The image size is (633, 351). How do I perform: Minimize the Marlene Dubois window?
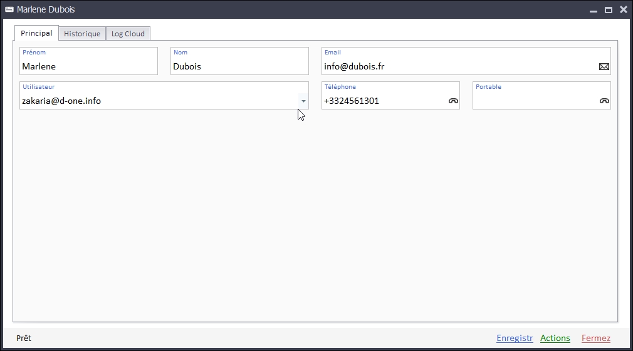593,10
